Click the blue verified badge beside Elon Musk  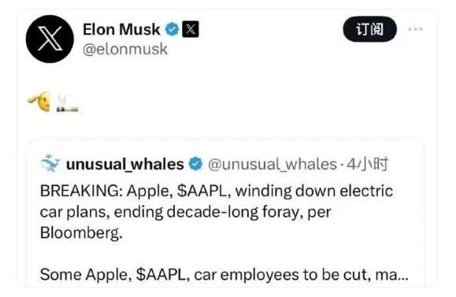pos(172,29)
